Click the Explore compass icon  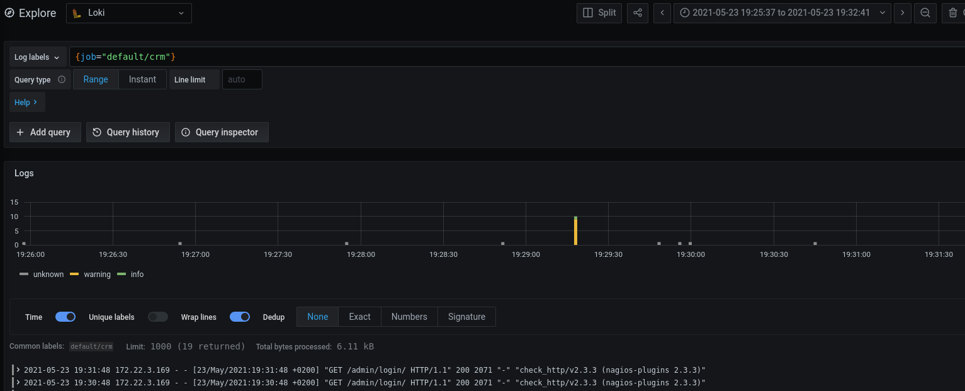(9, 13)
